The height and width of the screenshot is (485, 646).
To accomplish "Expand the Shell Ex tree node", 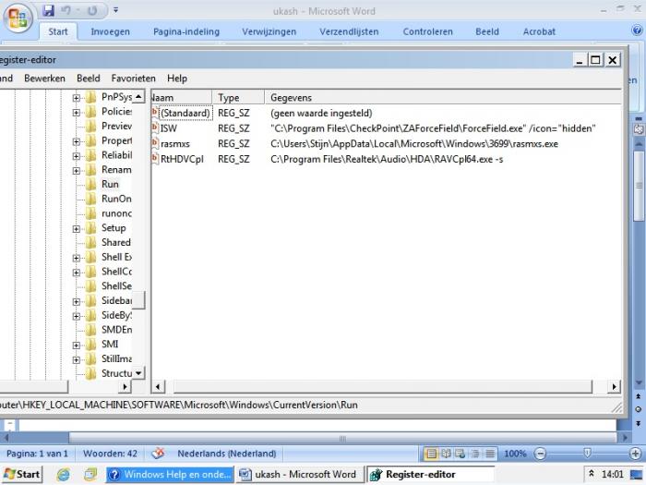I will [x=77, y=258].
